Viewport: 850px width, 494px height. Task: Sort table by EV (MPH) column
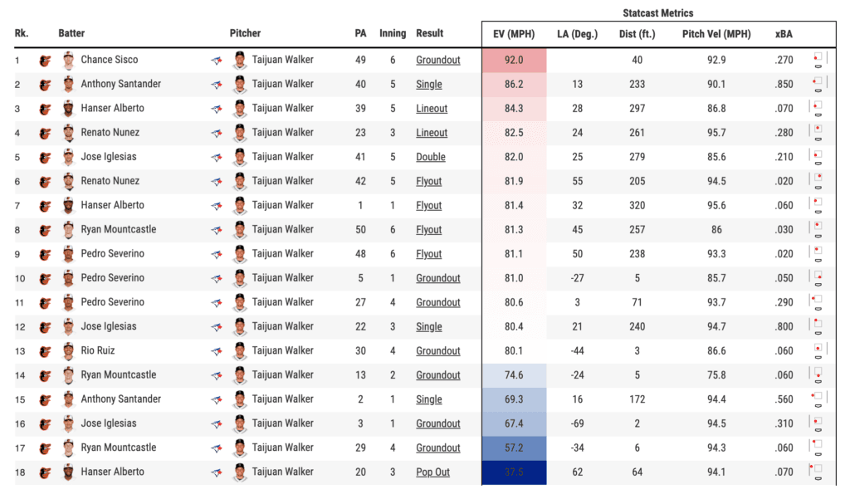(x=508, y=34)
